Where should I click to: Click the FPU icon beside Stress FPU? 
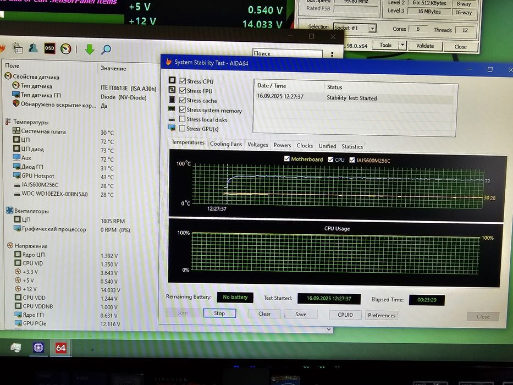point(172,90)
